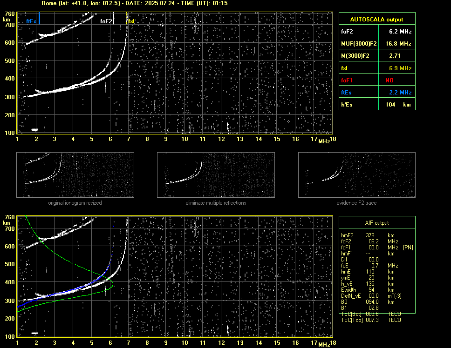This screenshot has height=348, width=451.
Task: Click the TEC[Top] value '007.3'
Action: 372,320
